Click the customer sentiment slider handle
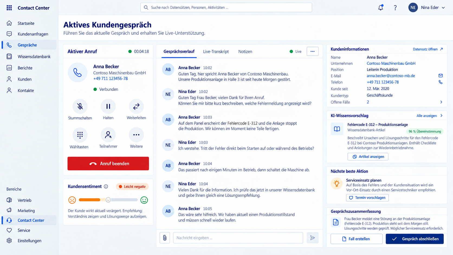Screen dimensions: 453x255 pos(108,200)
